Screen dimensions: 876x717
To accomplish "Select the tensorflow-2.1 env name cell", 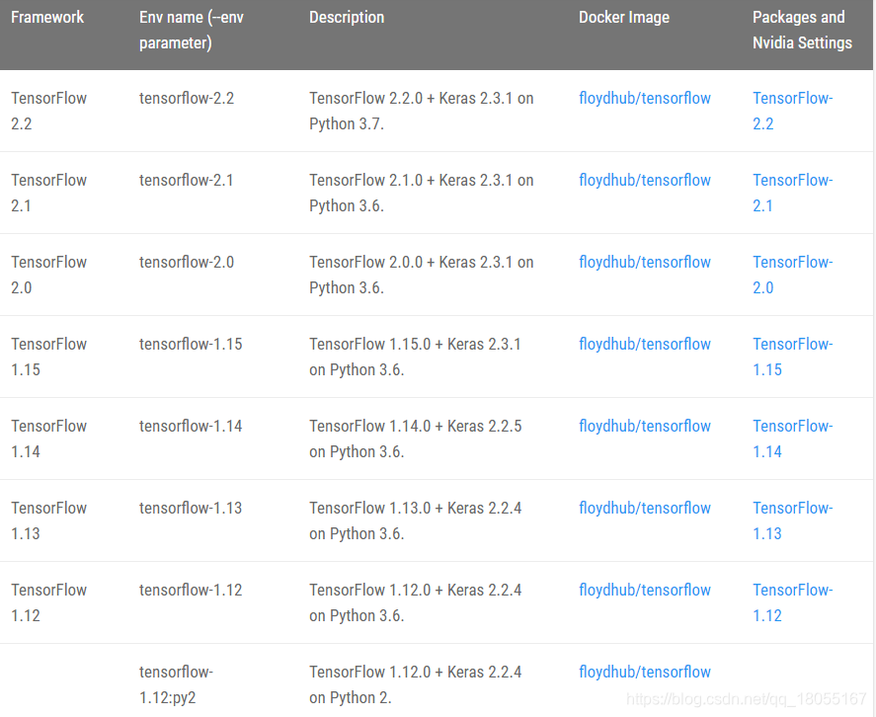I will point(186,181).
